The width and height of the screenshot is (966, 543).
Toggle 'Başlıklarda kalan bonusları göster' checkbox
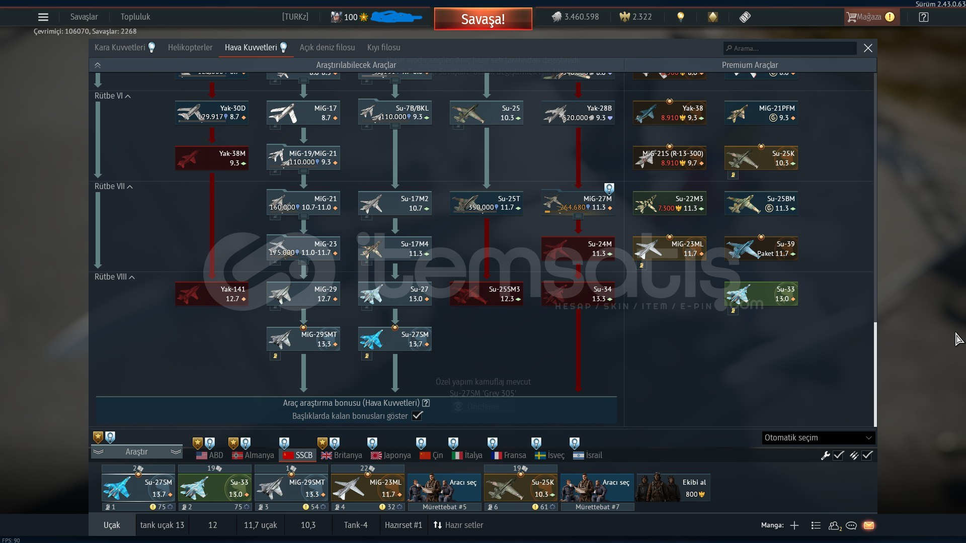pos(417,416)
